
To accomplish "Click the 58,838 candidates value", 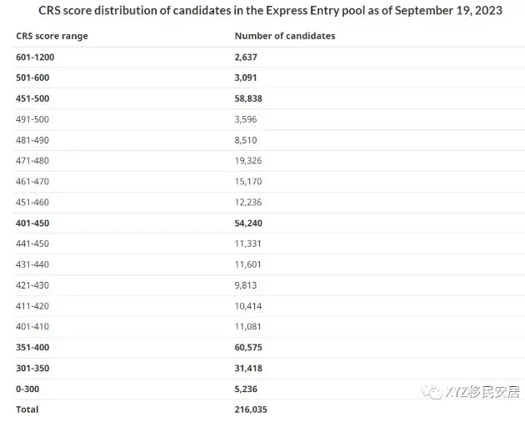I will coord(248,98).
